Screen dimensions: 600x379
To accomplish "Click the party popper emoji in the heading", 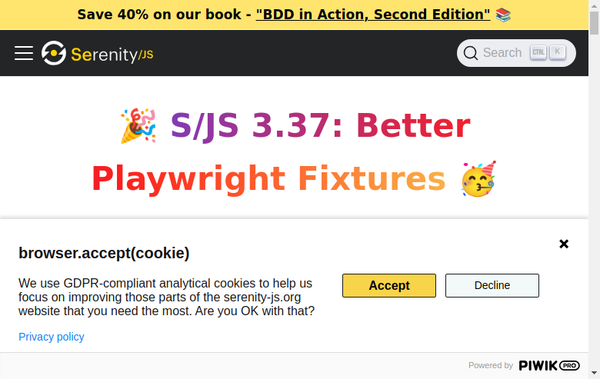I will 138,126.
